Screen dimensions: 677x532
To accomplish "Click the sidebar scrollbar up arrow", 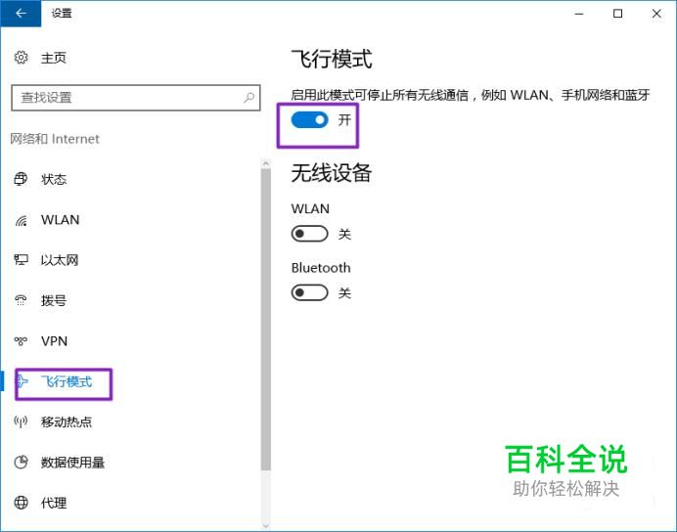I will click(x=266, y=163).
